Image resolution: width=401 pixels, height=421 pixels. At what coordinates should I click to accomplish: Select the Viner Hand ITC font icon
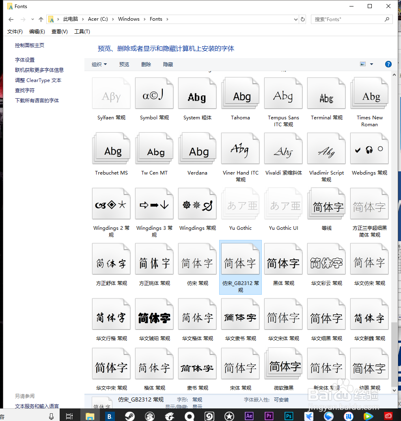coord(241,148)
